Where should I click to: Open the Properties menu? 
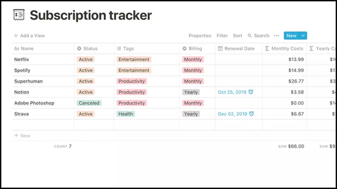tap(200, 35)
